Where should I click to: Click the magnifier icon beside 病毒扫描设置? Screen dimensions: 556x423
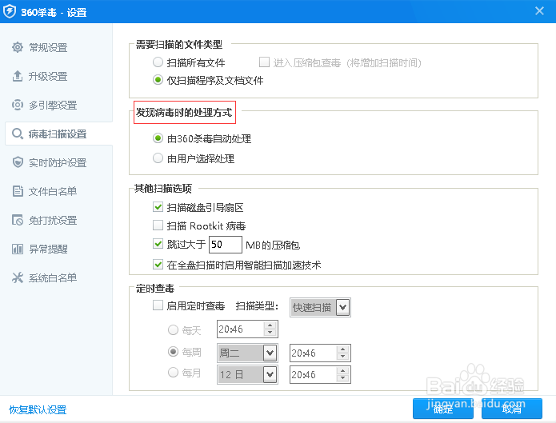pyautogui.click(x=18, y=134)
